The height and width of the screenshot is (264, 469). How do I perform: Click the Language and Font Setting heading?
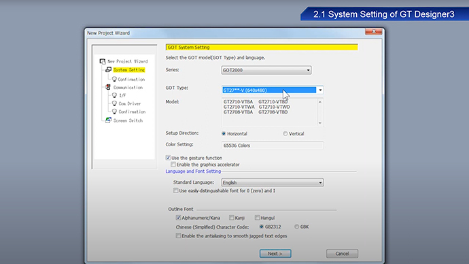click(x=193, y=171)
